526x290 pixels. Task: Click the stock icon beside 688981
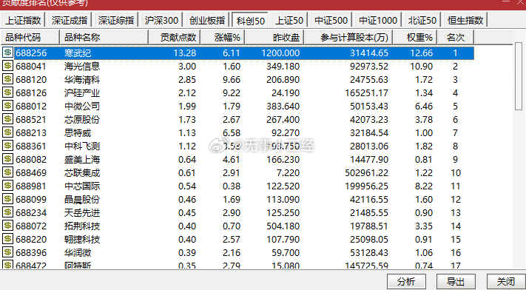tap(7, 186)
